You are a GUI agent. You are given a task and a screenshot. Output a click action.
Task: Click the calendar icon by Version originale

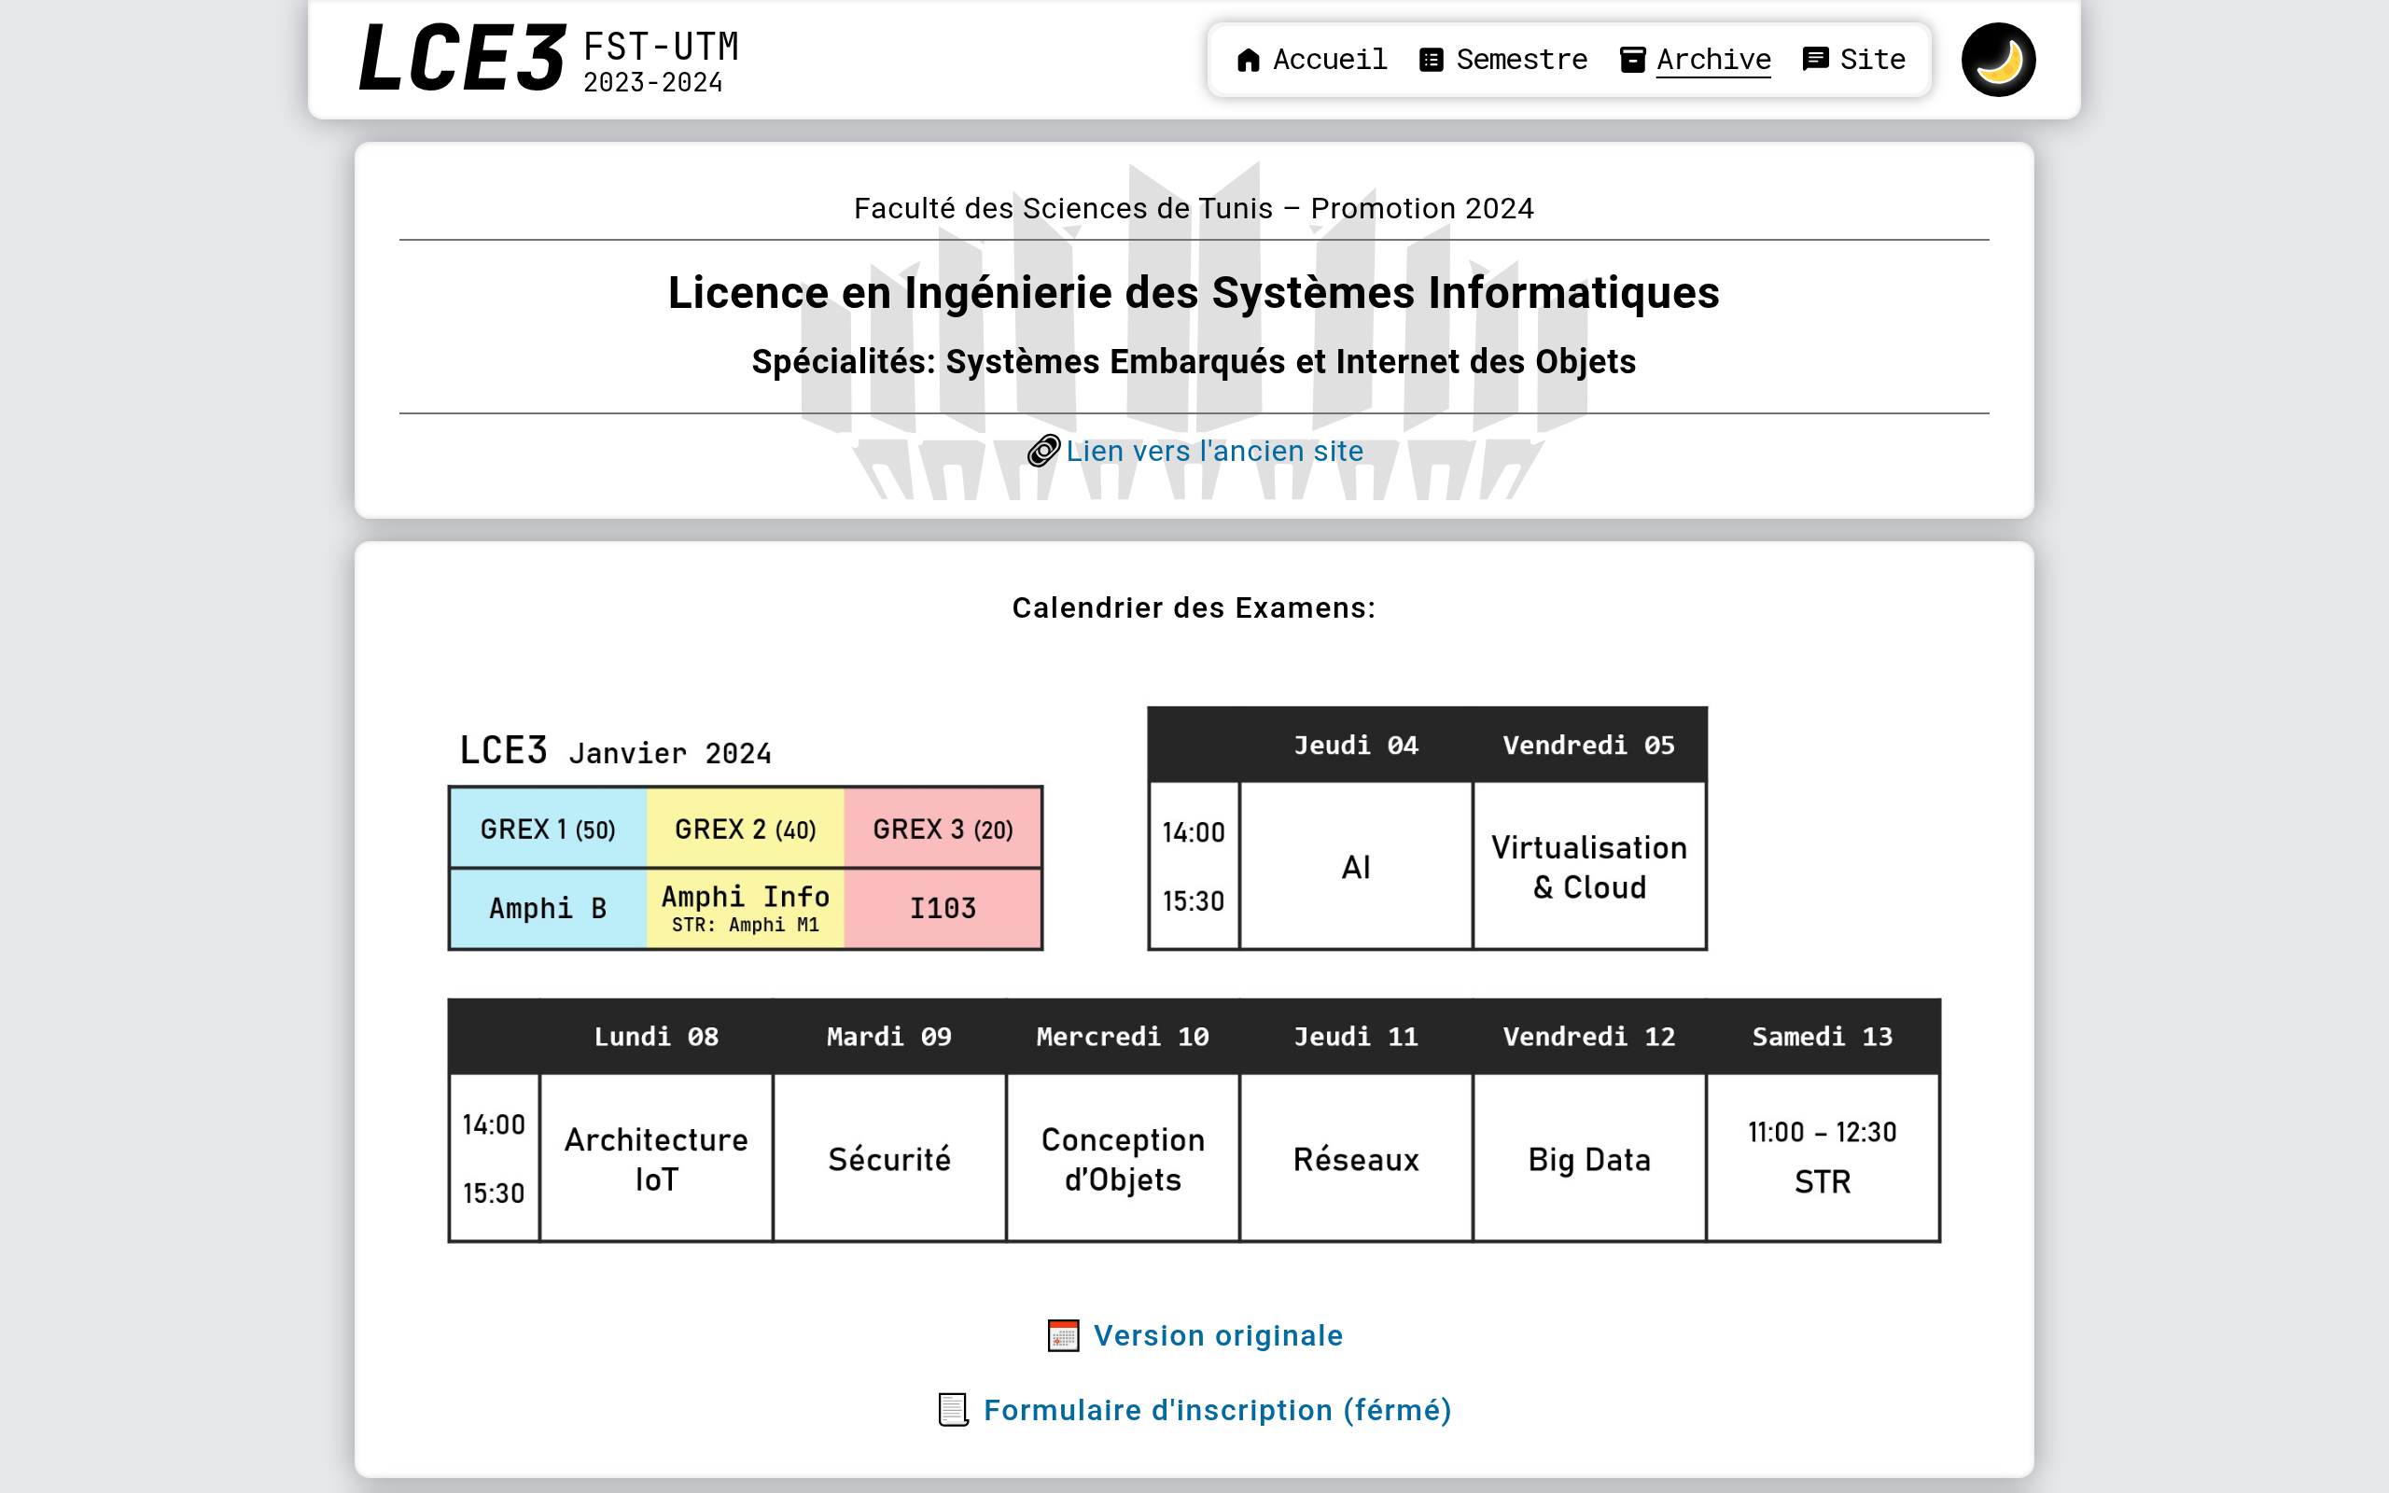point(1063,1336)
